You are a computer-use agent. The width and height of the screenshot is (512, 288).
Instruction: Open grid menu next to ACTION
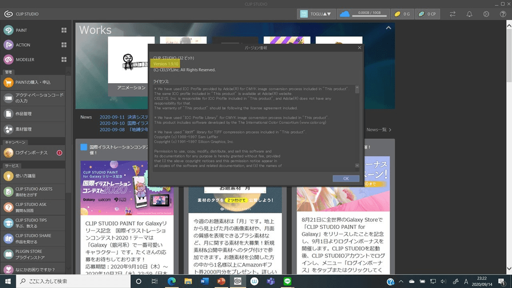point(64,45)
